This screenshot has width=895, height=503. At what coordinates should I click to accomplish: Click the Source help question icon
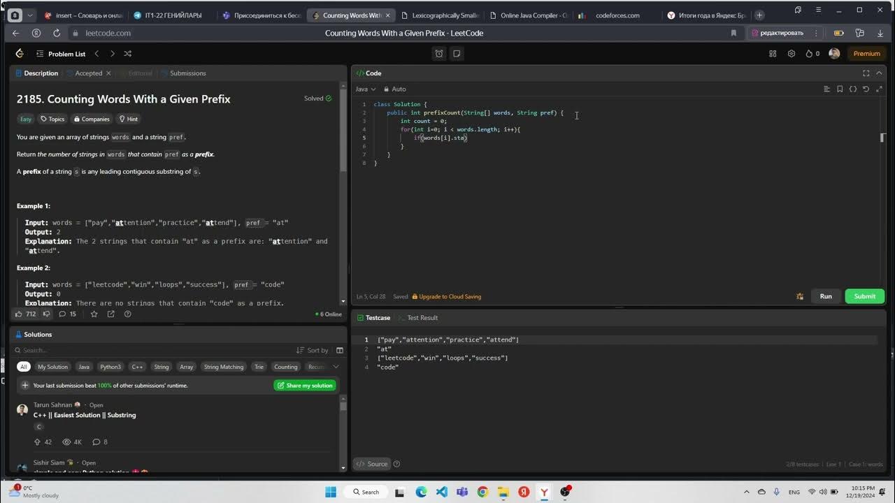click(397, 464)
